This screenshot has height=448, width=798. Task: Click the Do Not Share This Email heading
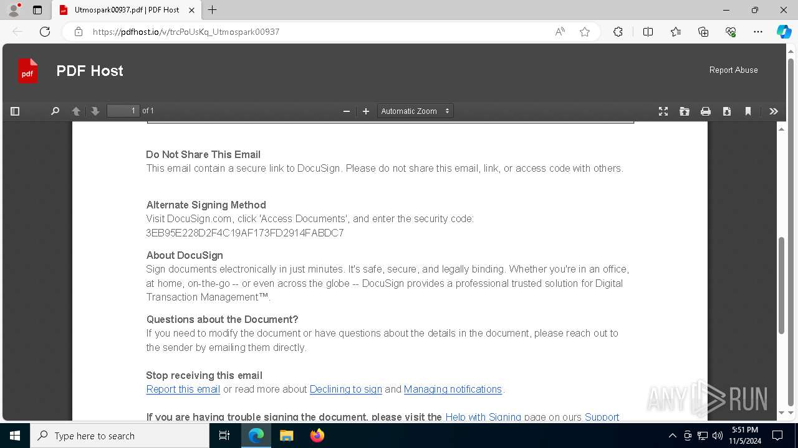(203, 154)
